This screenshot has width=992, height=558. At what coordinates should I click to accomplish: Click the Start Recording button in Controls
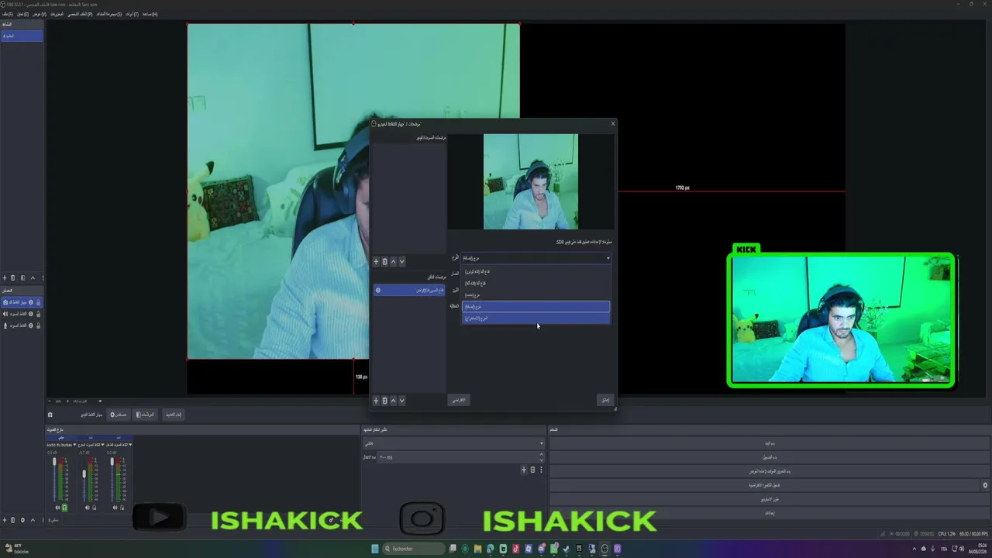[x=768, y=457]
